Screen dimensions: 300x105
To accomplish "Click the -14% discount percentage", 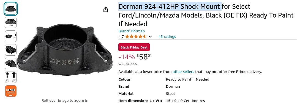I will click(127, 57).
